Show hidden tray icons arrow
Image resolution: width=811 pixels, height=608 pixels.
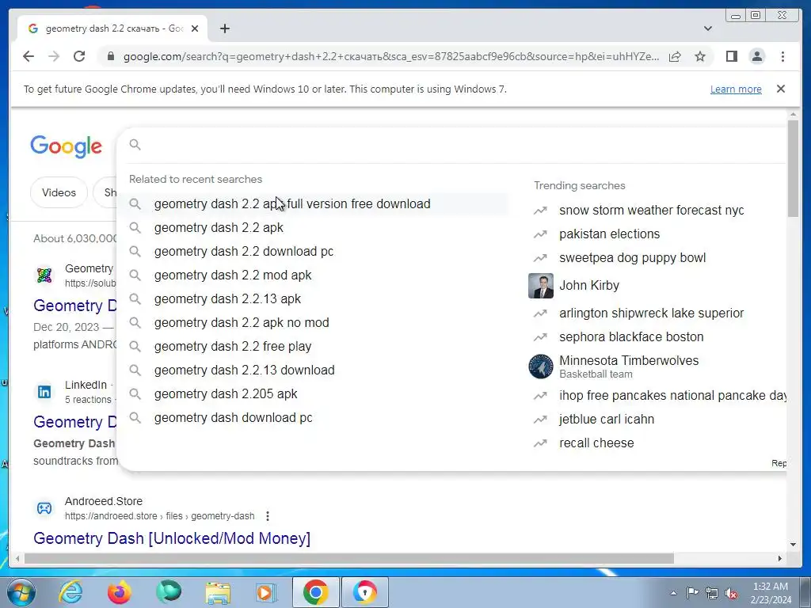point(673,593)
